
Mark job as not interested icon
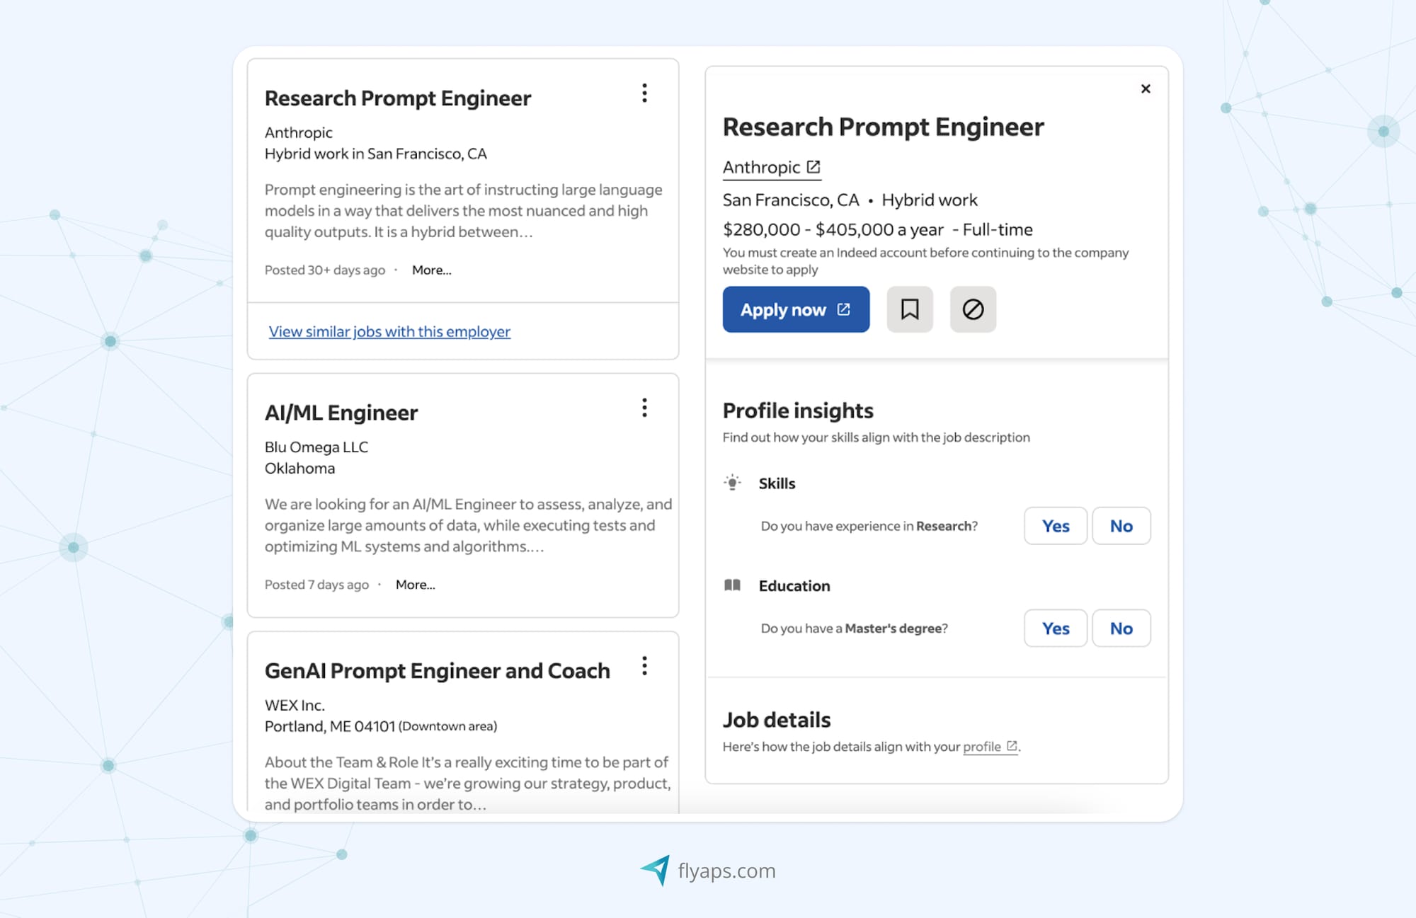(x=973, y=309)
